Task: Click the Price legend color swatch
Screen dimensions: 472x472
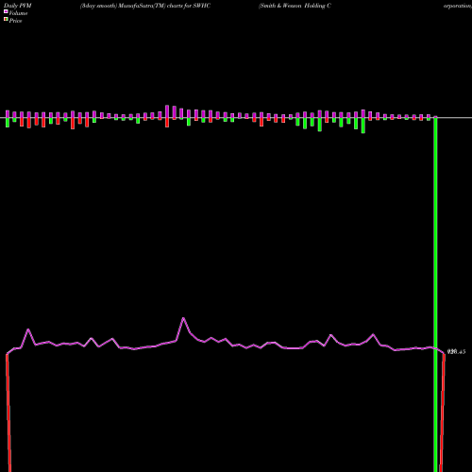Action: (x=6, y=20)
